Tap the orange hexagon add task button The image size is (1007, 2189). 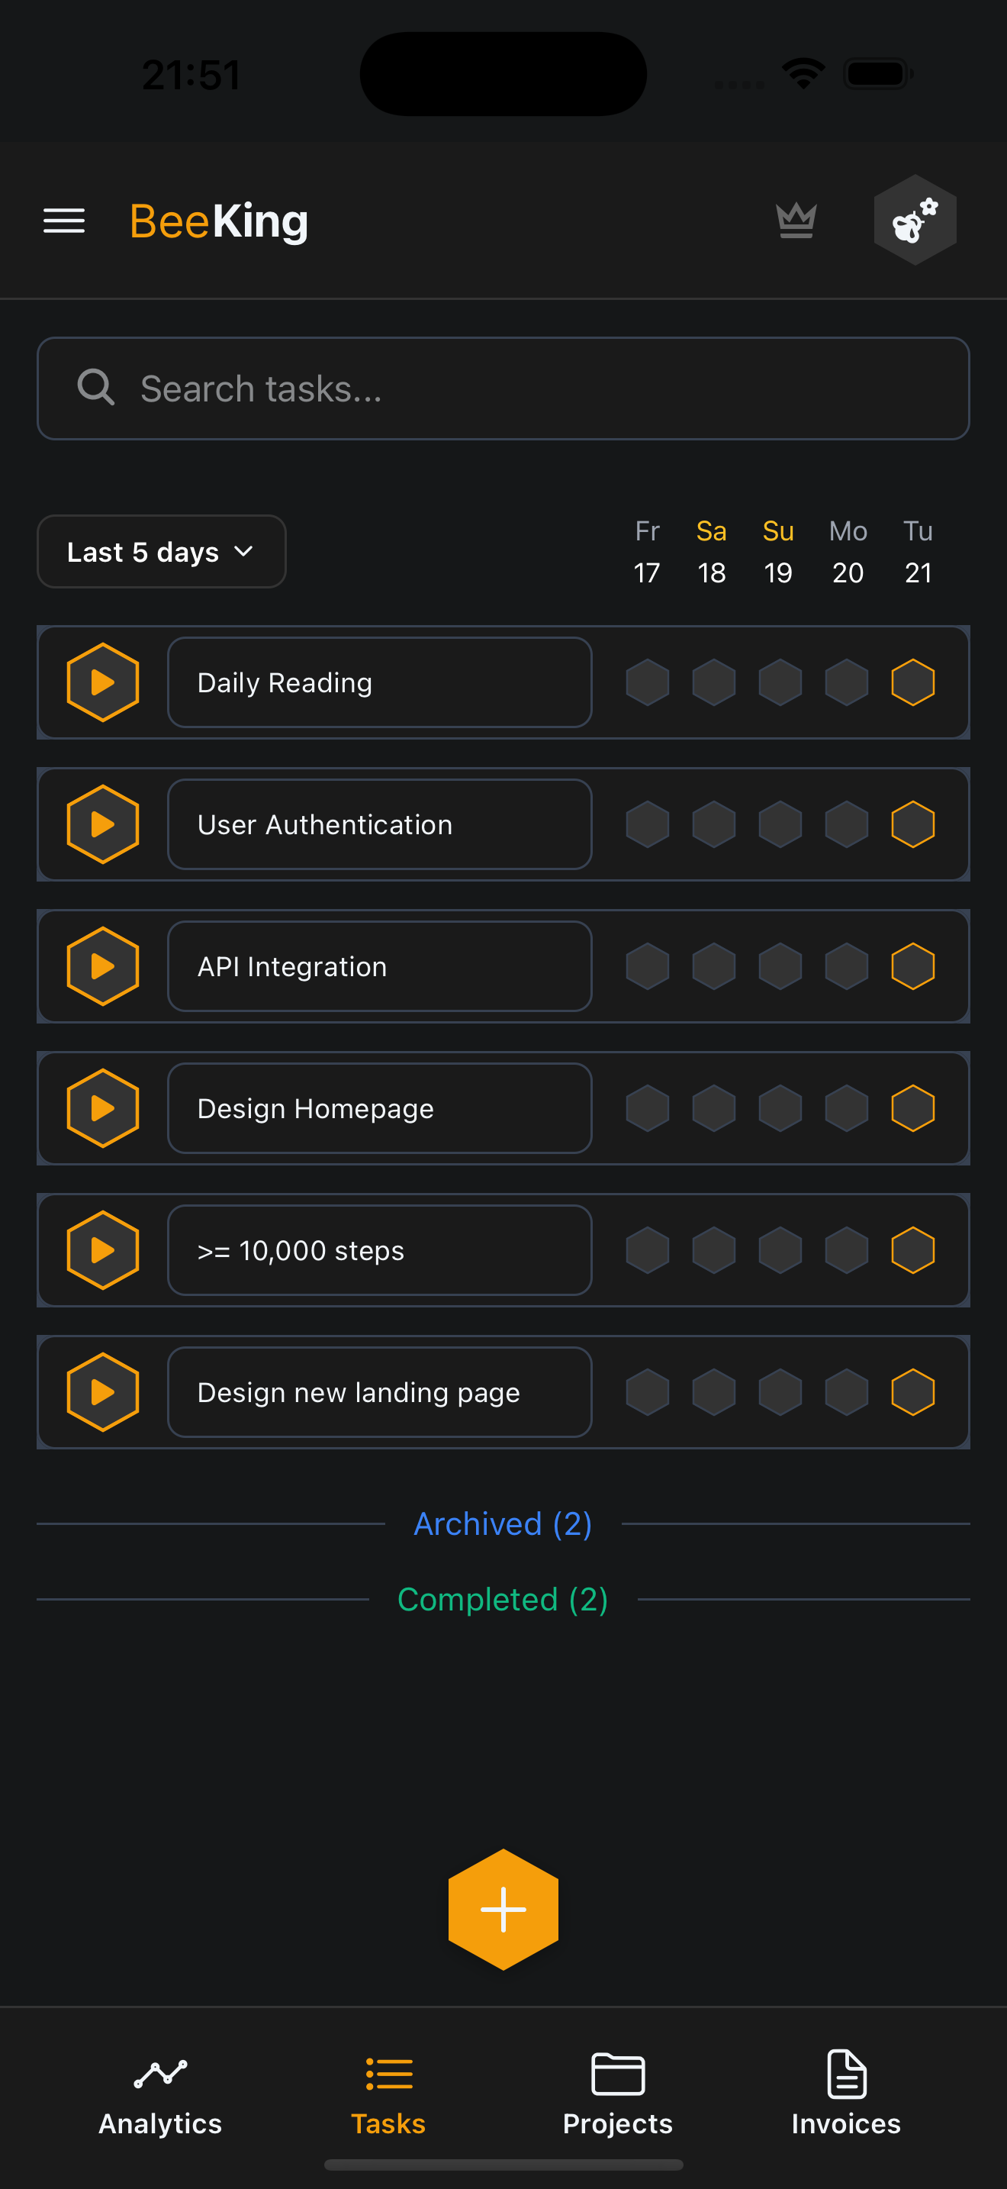coord(503,1909)
